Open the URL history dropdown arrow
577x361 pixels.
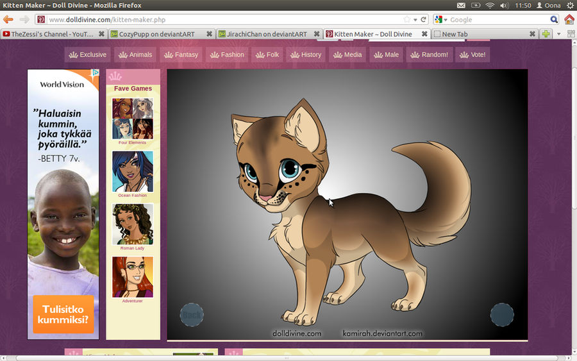point(415,20)
